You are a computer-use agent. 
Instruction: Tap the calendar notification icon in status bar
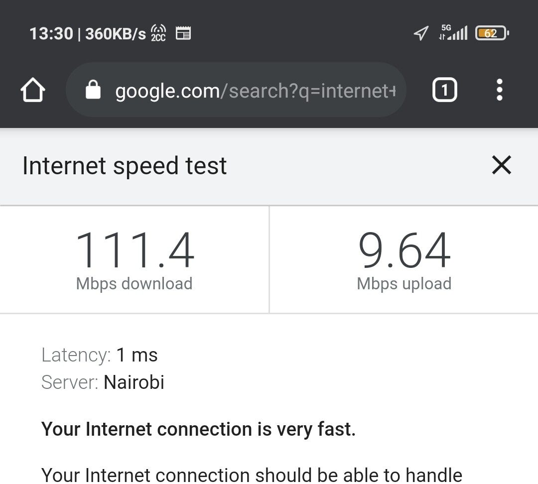183,33
